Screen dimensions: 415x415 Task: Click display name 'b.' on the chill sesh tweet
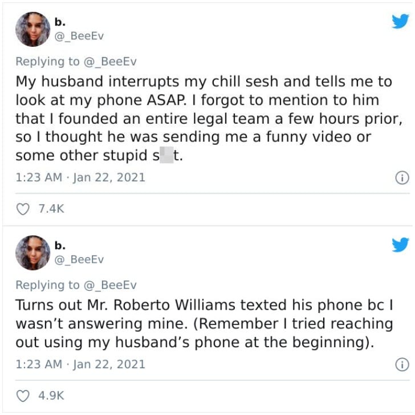click(x=60, y=22)
